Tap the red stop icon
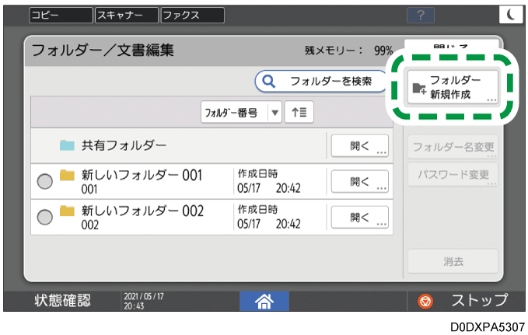The width and height of the screenshot is (528, 335). pos(425,301)
